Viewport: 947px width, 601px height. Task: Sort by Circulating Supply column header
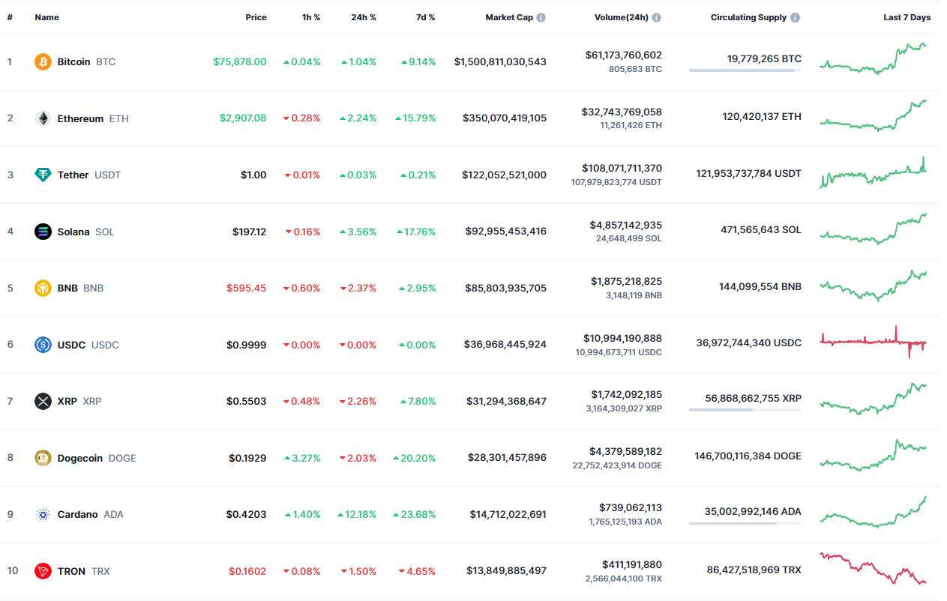coord(749,17)
